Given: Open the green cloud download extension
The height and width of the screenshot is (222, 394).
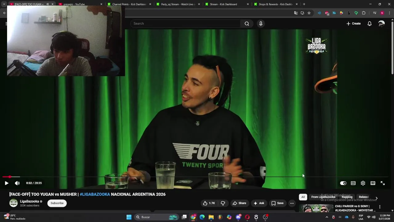Looking at the screenshot, I should 356,13.
